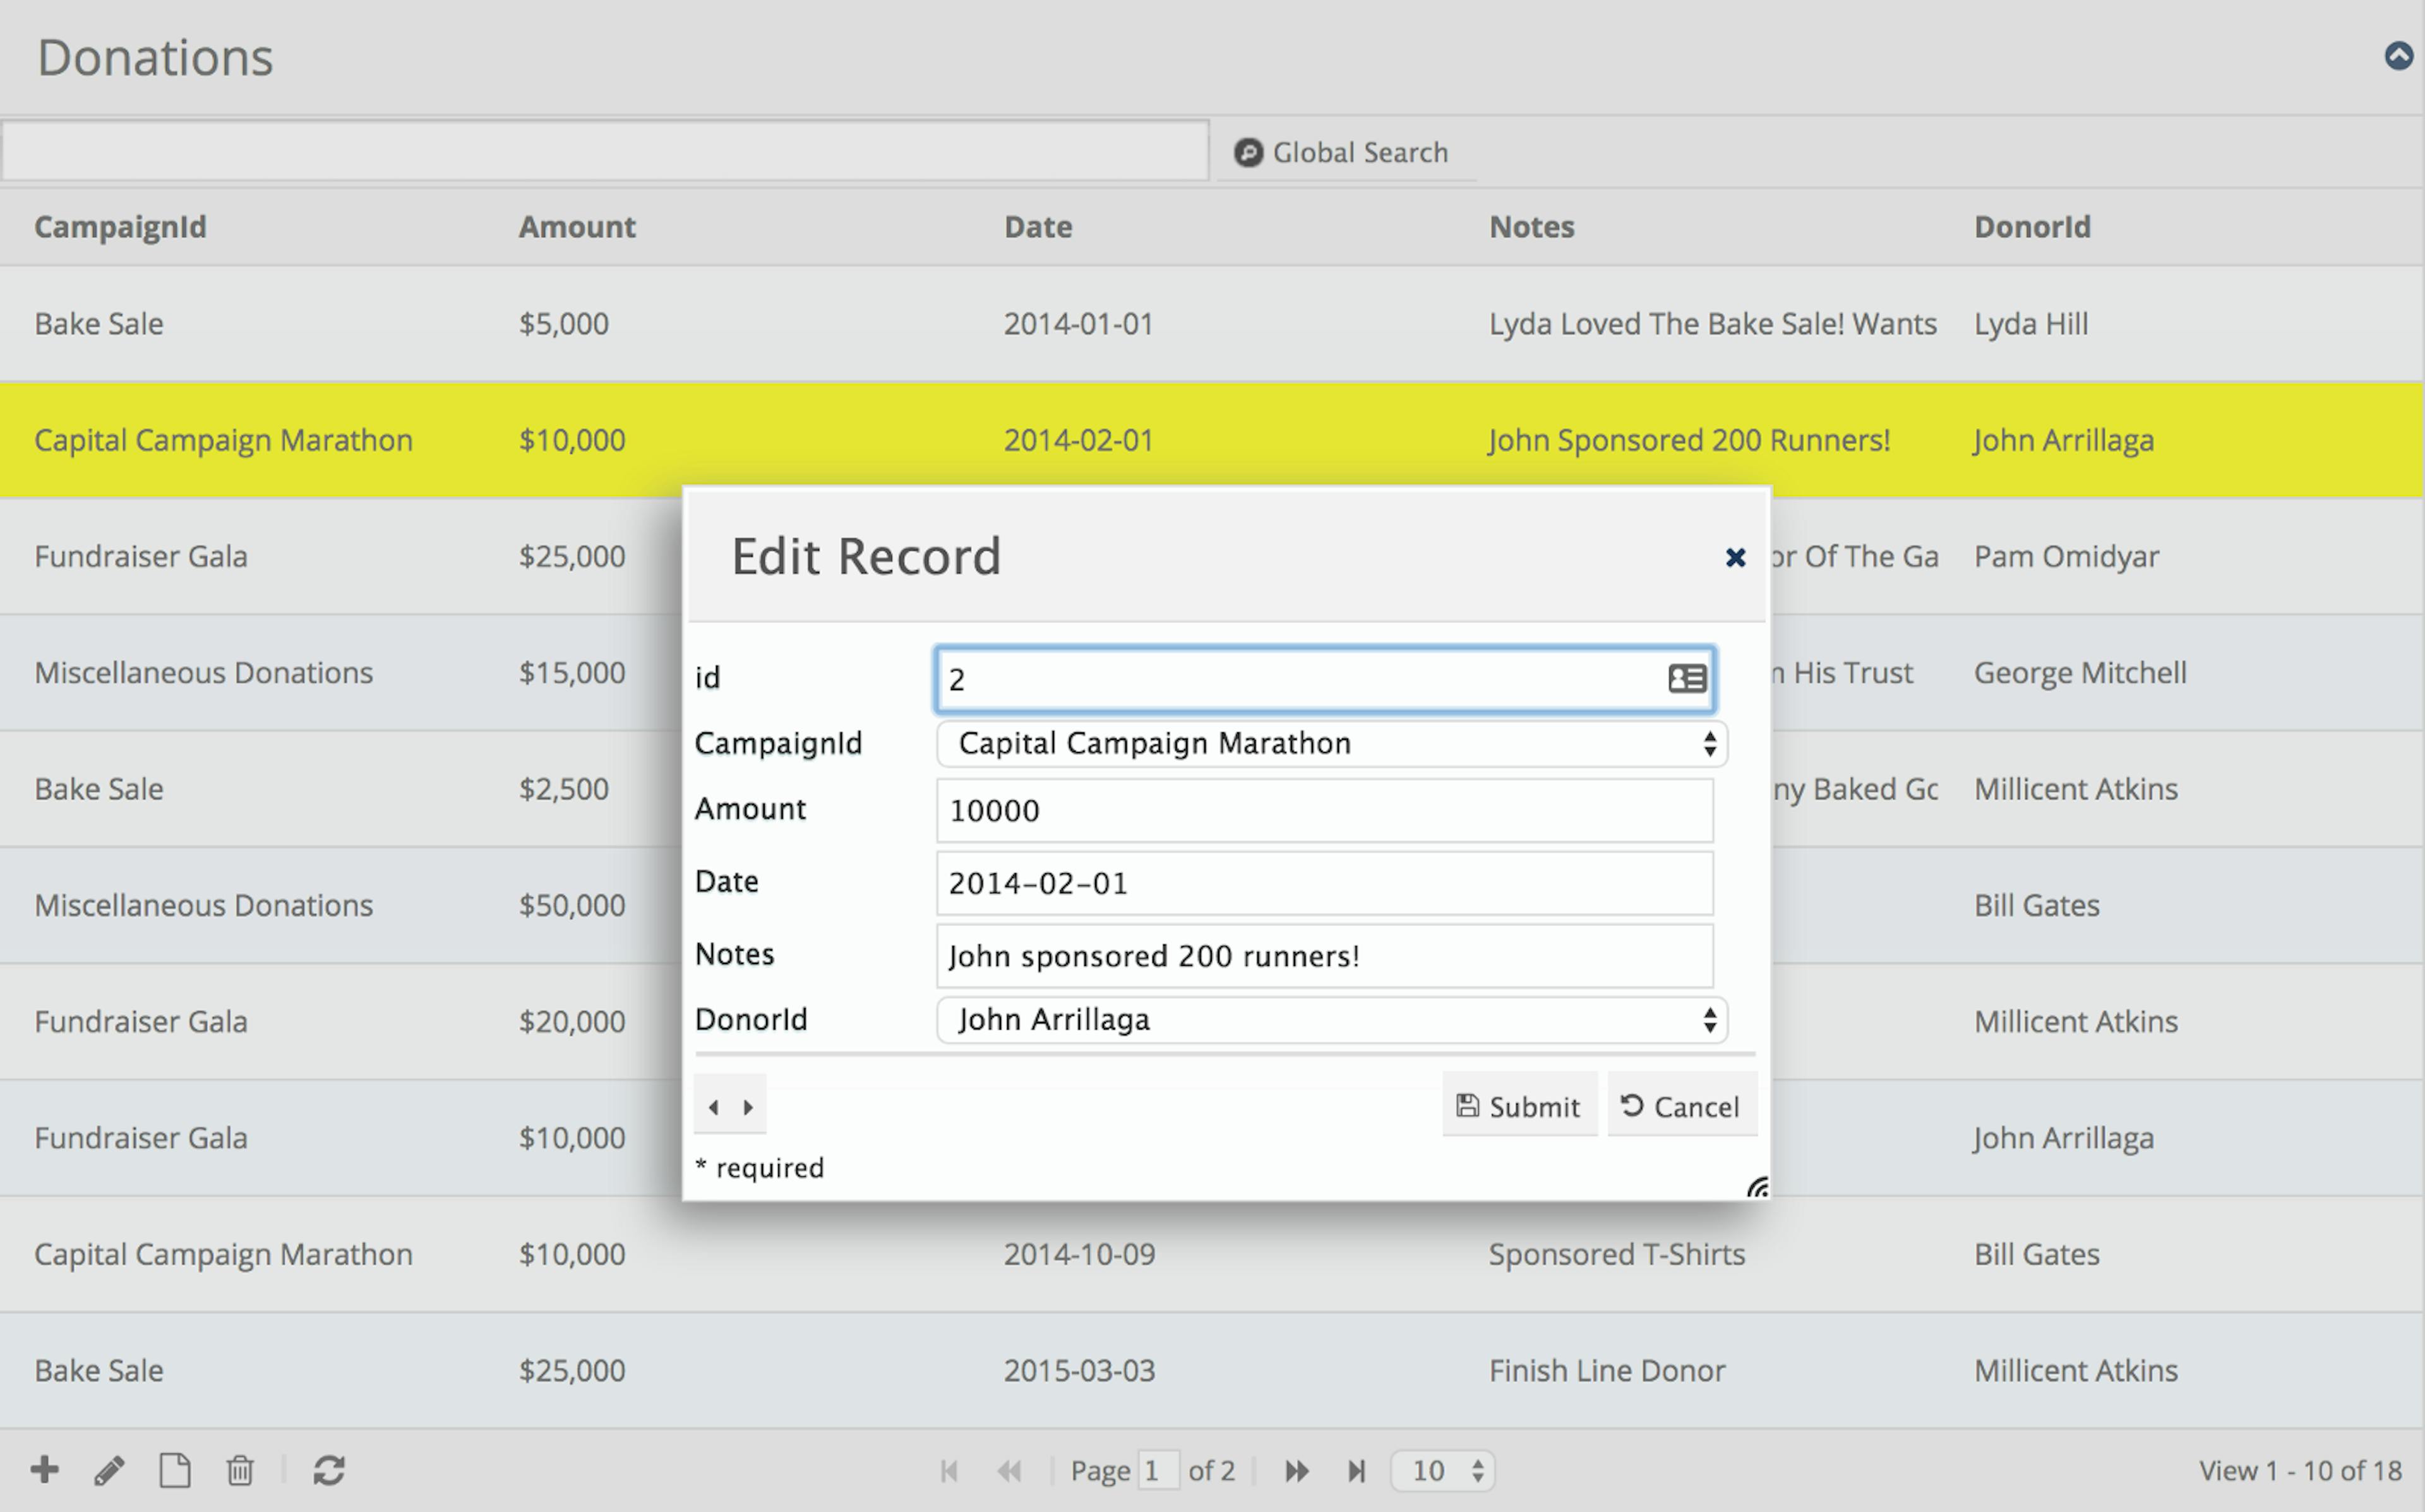Click the 2015-03-03 date cell
The image size is (2425, 1512).
tap(1079, 1371)
